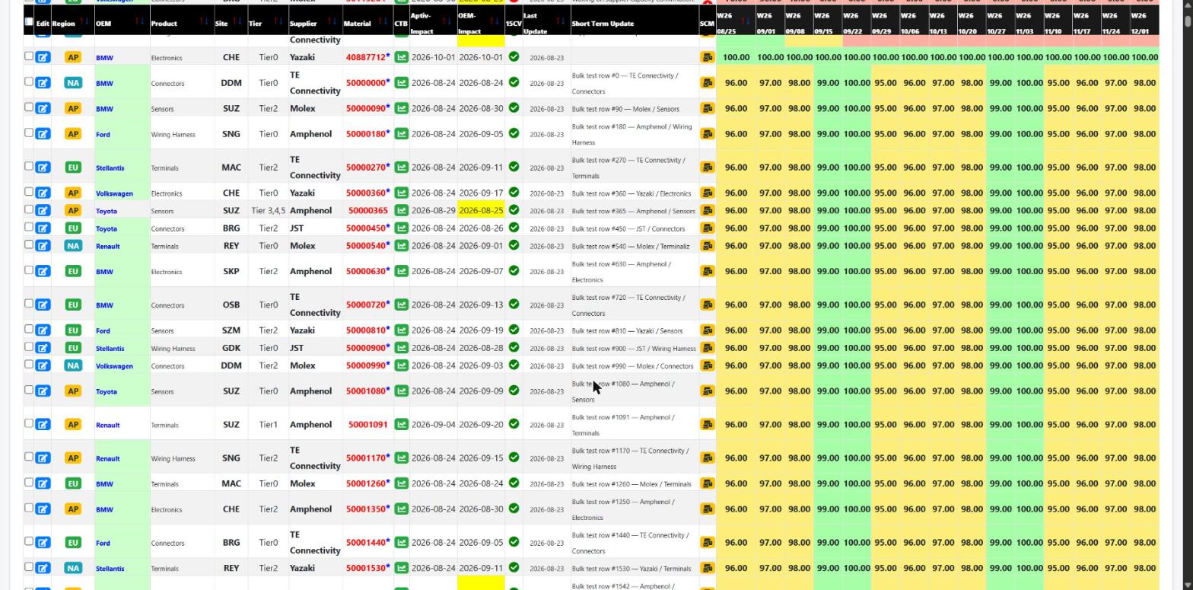This screenshot has width=1193, height=590.
Task: View CTB chart for material 50001530
Action: coord(401,568)
